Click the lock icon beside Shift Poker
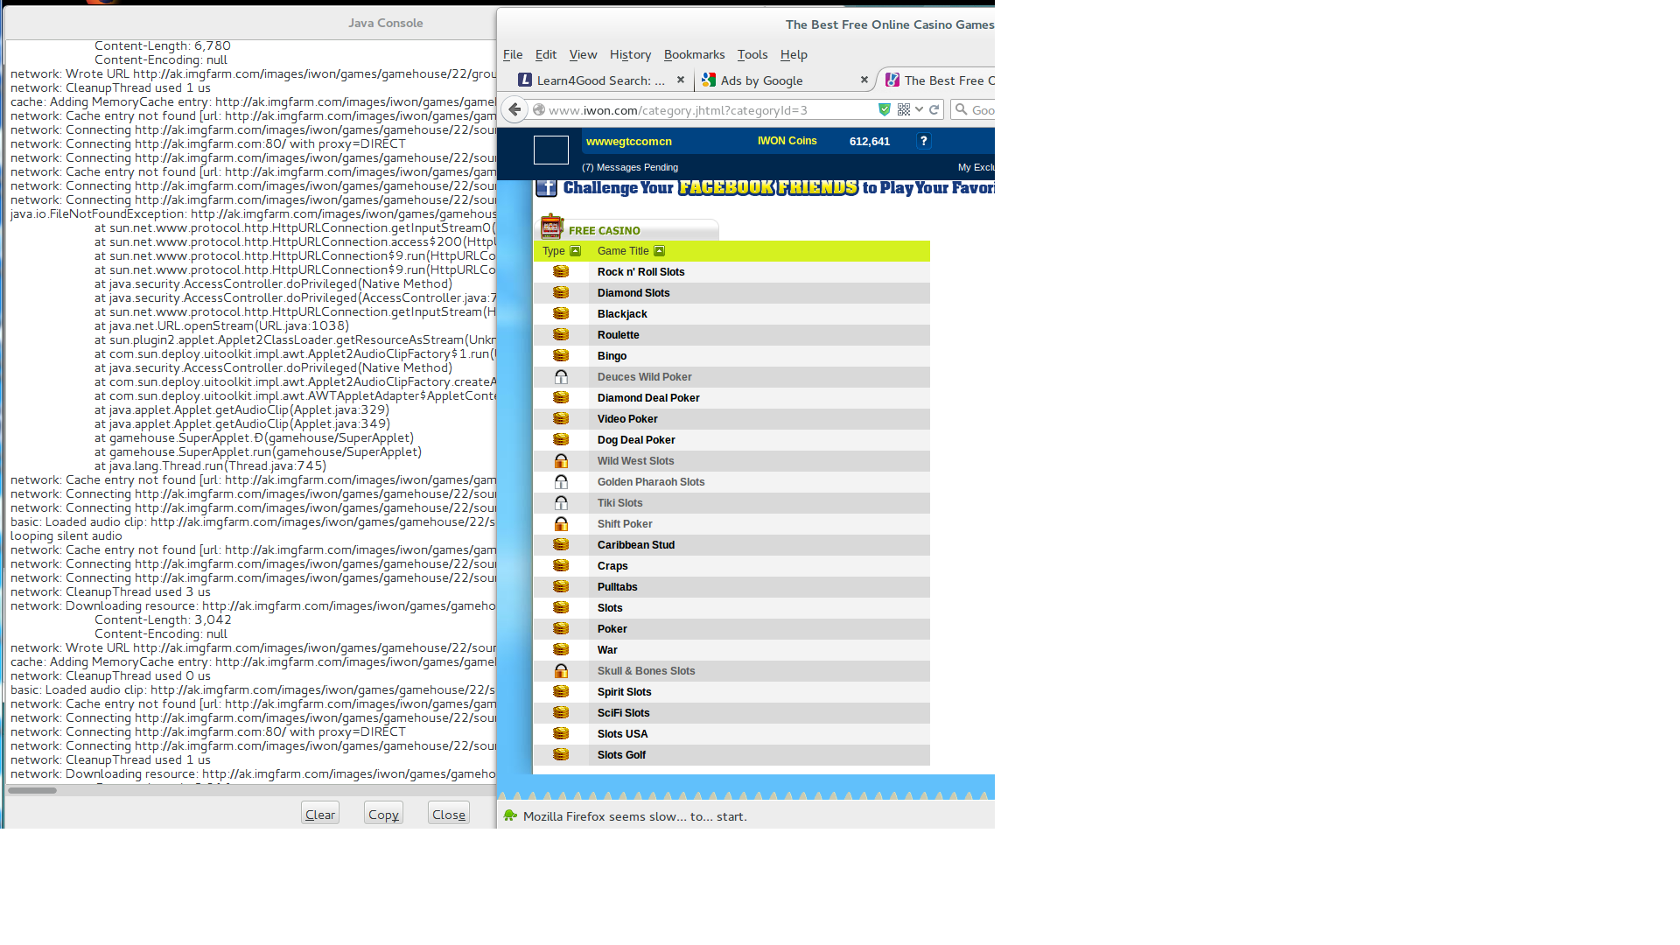 pyautogui.click(x=561, y=524)
